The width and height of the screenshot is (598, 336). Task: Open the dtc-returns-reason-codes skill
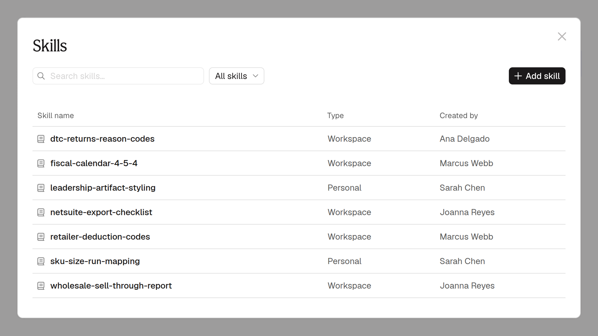coord(102,139)
